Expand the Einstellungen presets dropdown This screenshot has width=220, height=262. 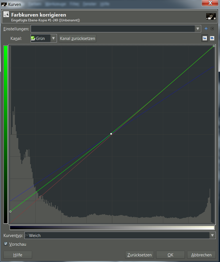pos(198,29)
